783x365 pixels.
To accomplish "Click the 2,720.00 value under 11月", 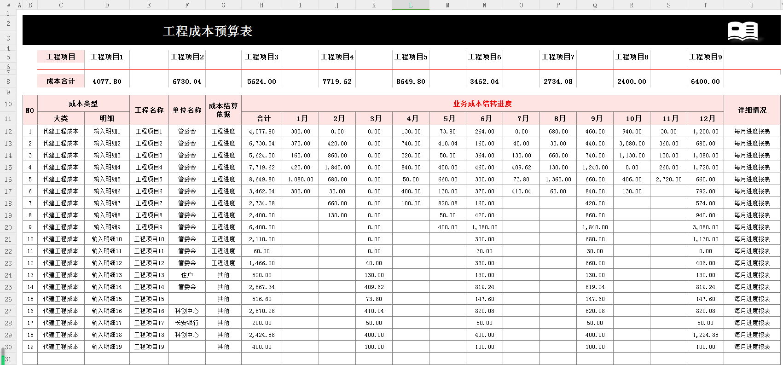I will click(668, 179).
